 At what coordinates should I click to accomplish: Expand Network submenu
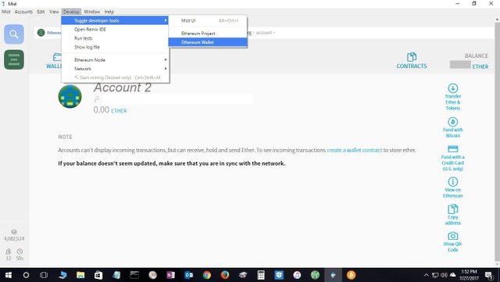pyautogui.click(x=115, y=69)
